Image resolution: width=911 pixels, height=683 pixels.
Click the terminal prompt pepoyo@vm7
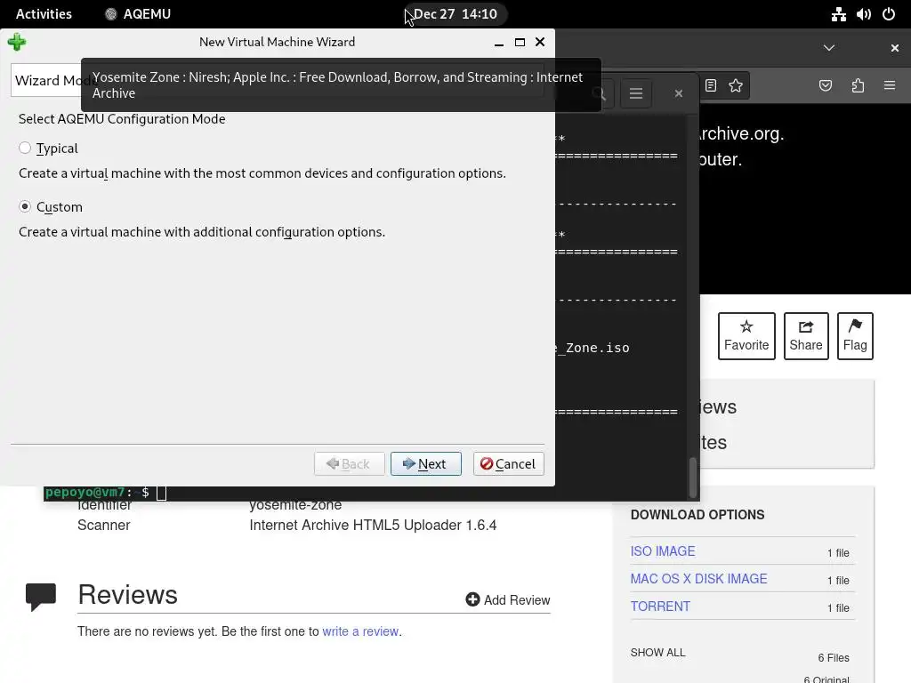(85, 493)
